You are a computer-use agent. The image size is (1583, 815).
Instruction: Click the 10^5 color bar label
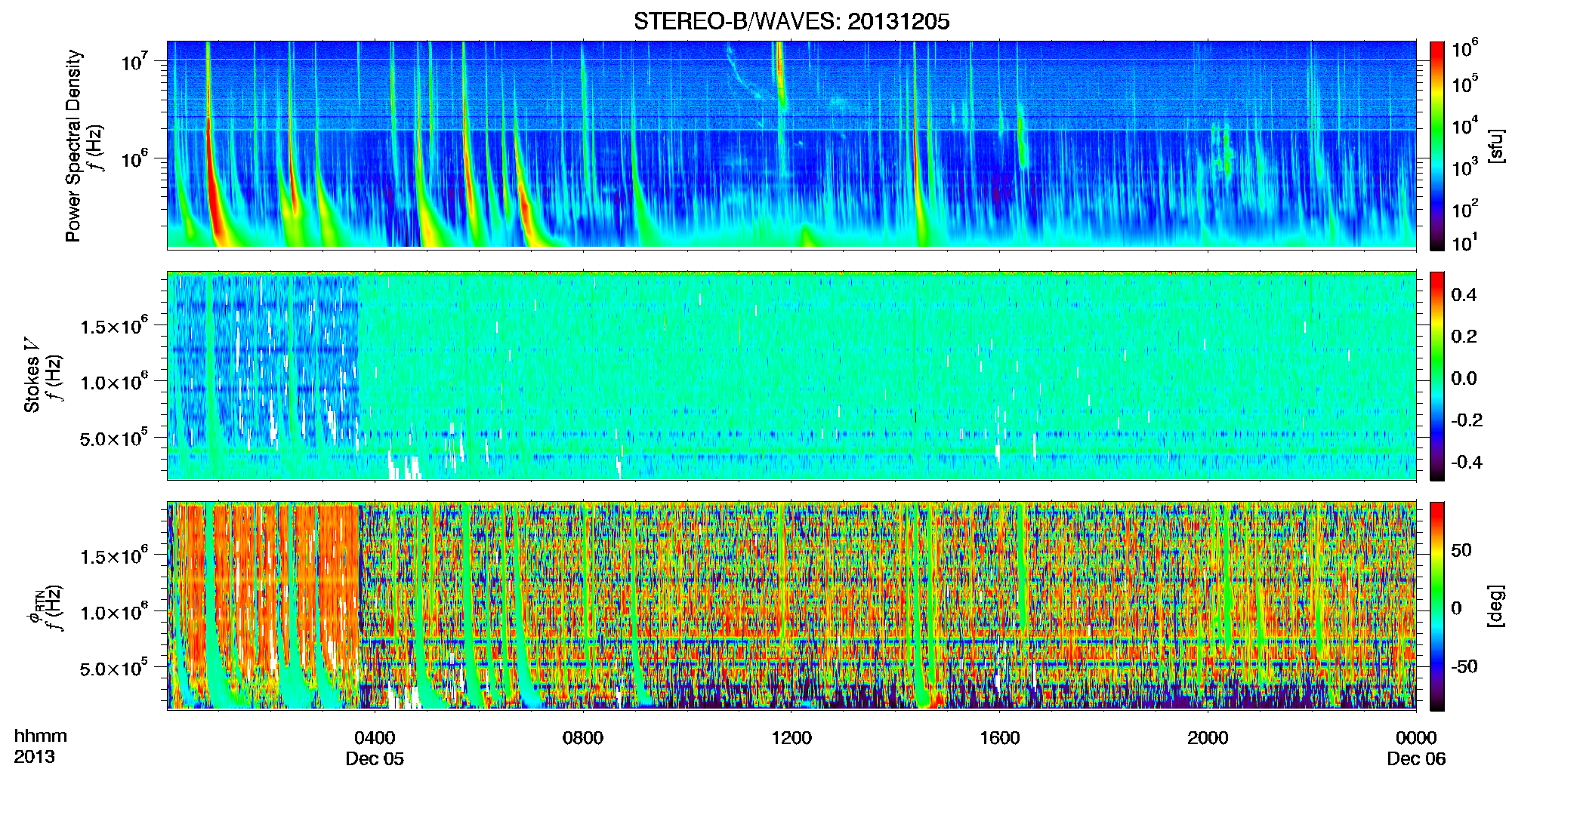click(x=1465, y=84)
